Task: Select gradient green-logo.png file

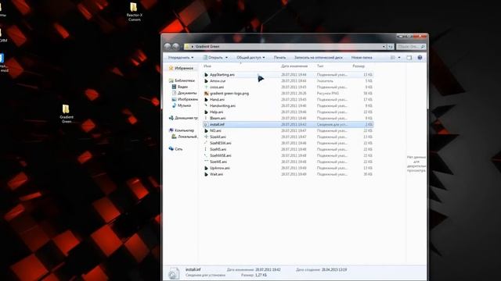Action: tap(288, 94)
